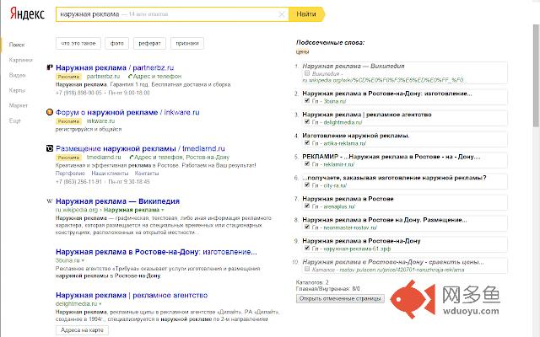Click 'Открыть отмеченные страницы' button
The image size is (540, 337).
coord(340,298)
